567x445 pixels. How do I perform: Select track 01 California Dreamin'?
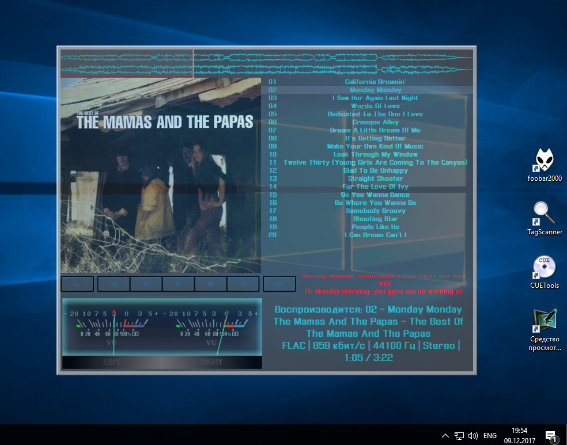coord(367,82)
